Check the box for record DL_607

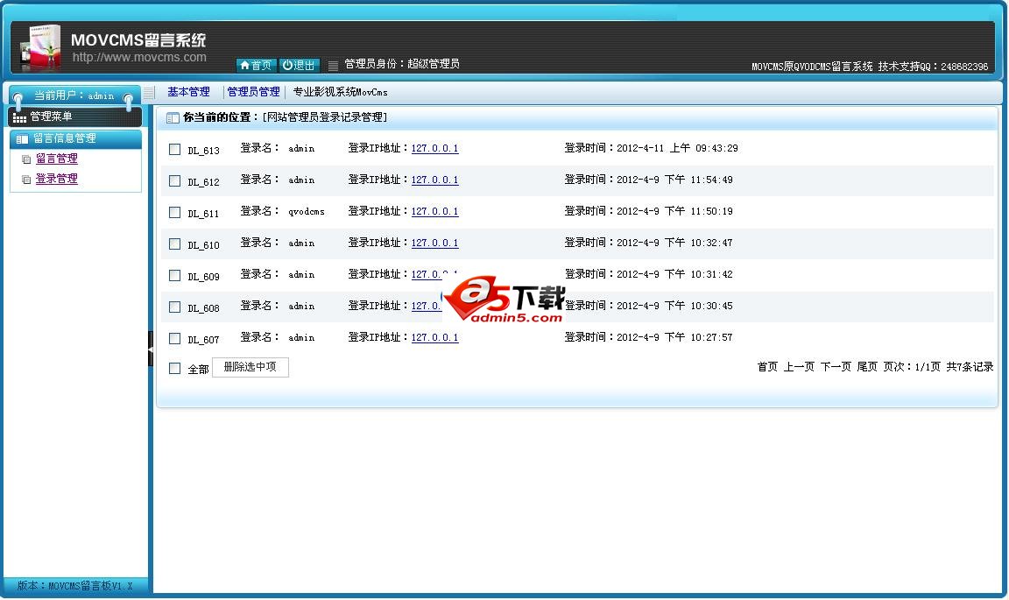[174, 339]
